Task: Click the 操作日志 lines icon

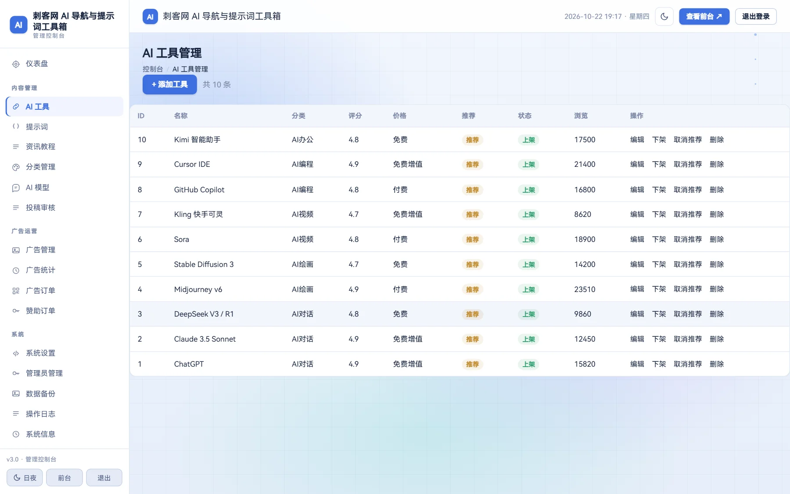Action: click(x=16, y=414)
